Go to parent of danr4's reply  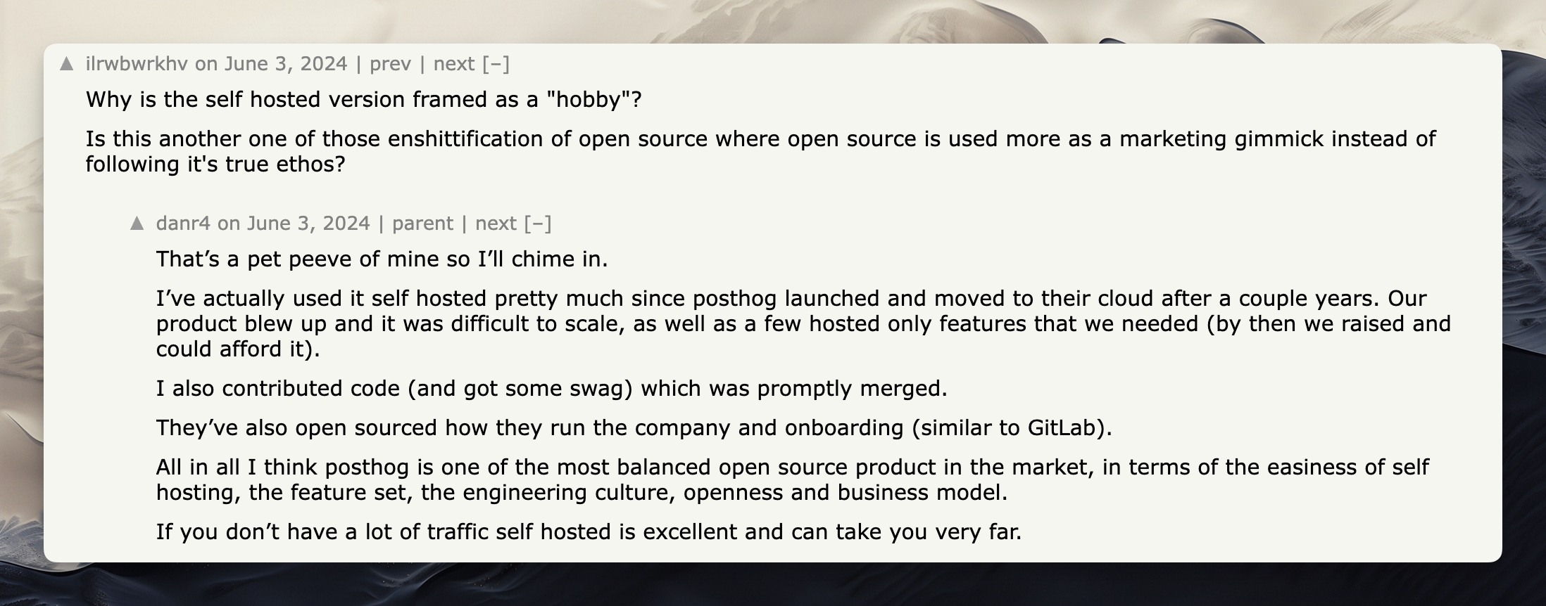[422, 224]
